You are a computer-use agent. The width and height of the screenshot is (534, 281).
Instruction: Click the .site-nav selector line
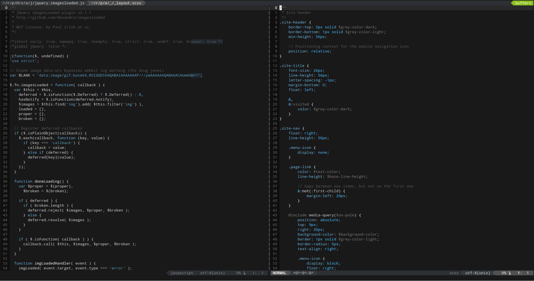pos(292,128)
